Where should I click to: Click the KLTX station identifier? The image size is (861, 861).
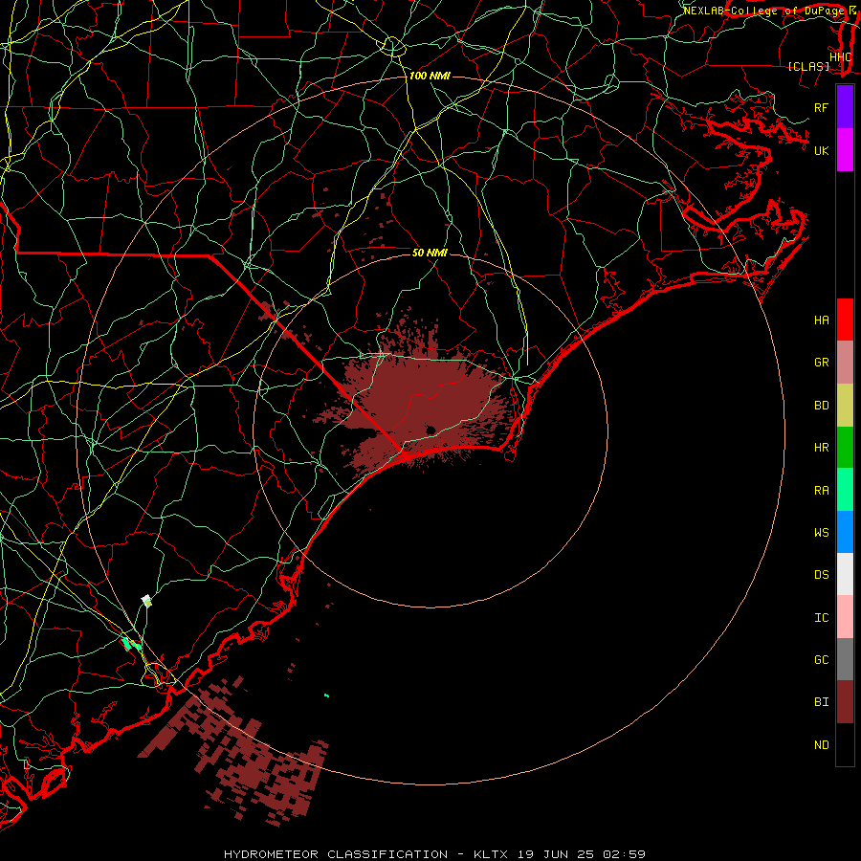[491, 854]
